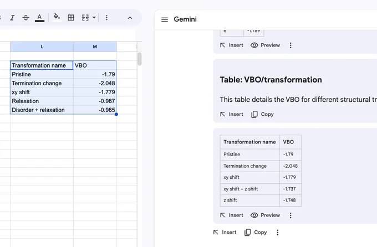Open more options beside the top Preview button

291,45
